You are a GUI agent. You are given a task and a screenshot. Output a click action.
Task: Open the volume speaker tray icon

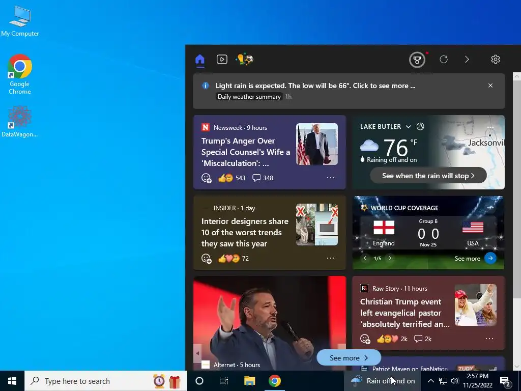tap(455, 381)
